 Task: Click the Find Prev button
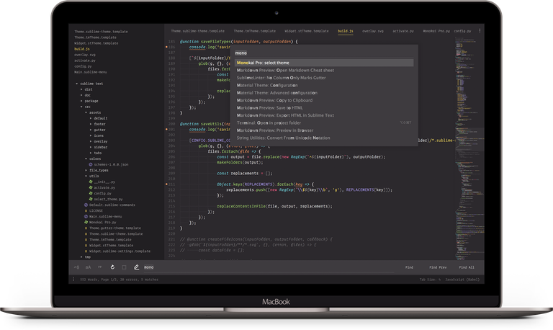click(438, 267)
